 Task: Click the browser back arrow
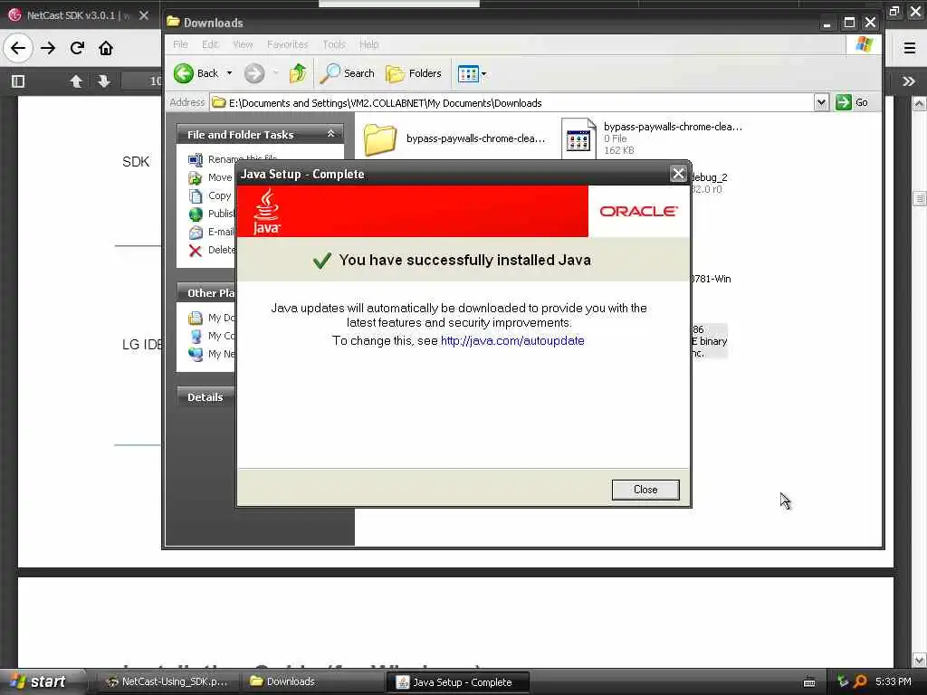(18, 48)
